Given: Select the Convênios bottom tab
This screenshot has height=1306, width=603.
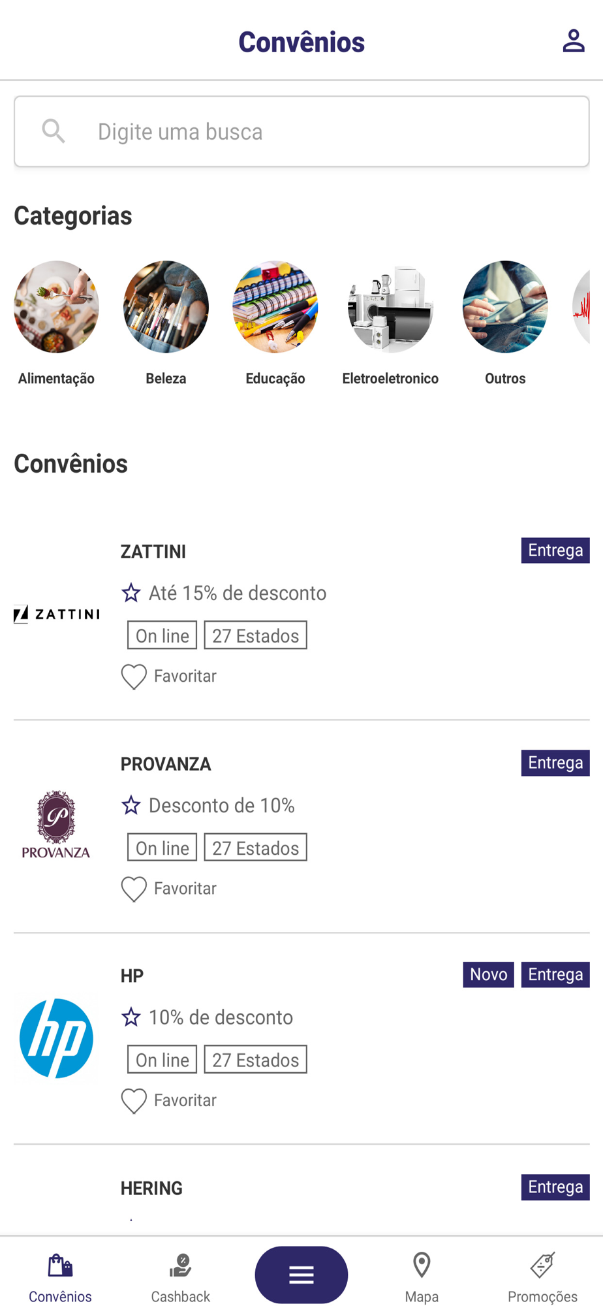Looking at the screenshot, I should pyautogui.click(x=60, y=1277).
